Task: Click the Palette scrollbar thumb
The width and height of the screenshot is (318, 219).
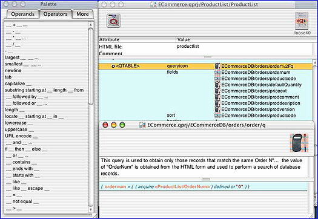Action: pyautogui.click(x=91, y=67)
